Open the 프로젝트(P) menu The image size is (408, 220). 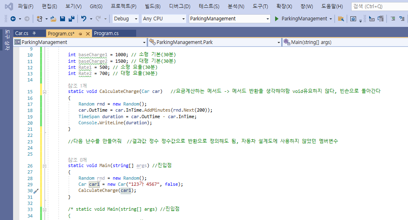tap(123, 6)
